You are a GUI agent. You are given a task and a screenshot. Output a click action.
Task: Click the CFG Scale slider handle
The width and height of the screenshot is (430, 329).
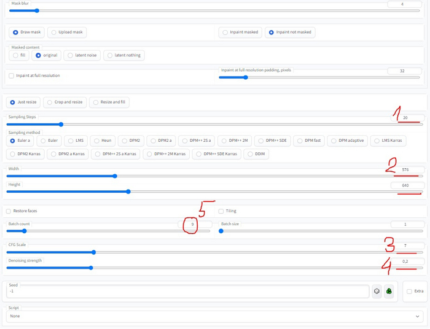(x=94, y=252)
